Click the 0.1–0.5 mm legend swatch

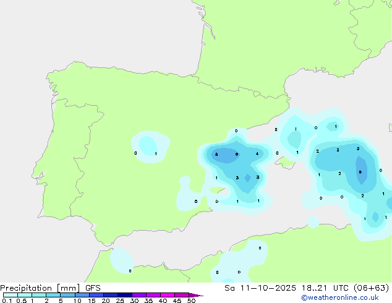pos(11,295)
